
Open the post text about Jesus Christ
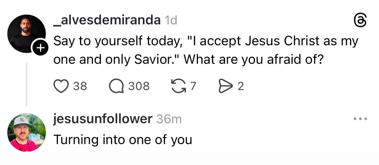(206, 51)
